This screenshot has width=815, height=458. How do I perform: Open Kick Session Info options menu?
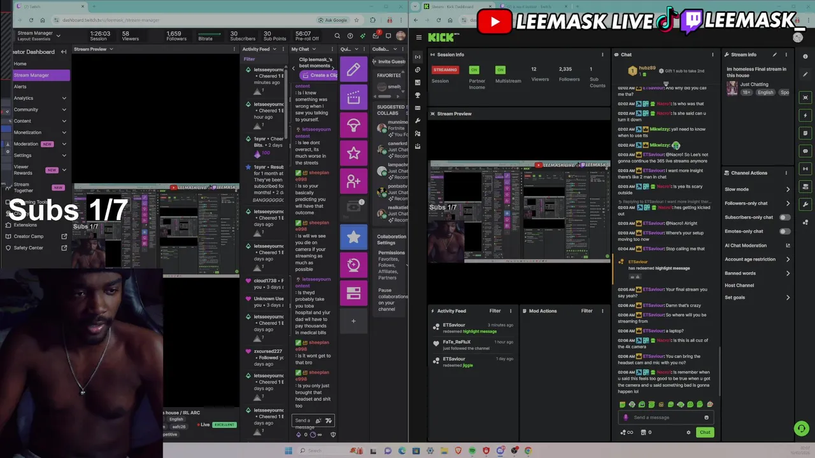pos(602,55)
